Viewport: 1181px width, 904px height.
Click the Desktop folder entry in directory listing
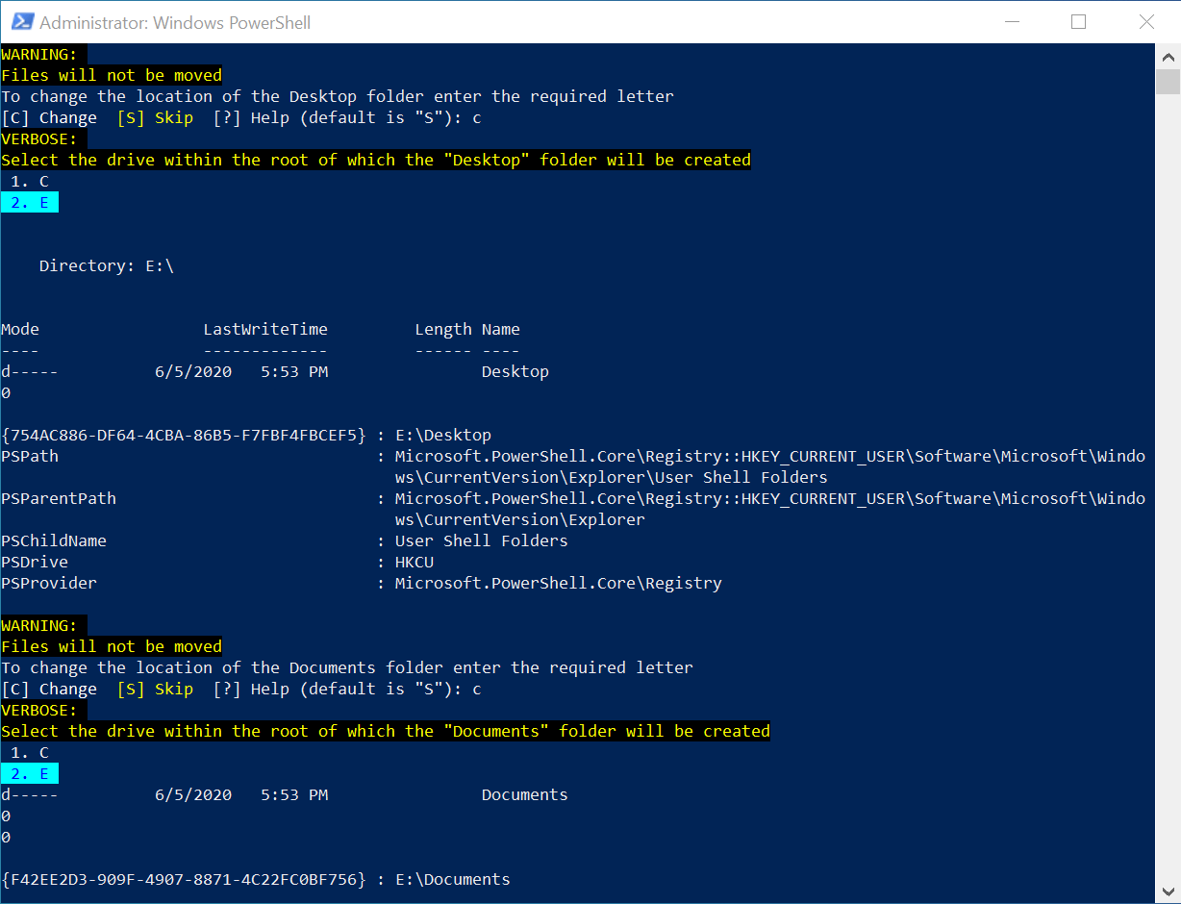click(515, 371)
